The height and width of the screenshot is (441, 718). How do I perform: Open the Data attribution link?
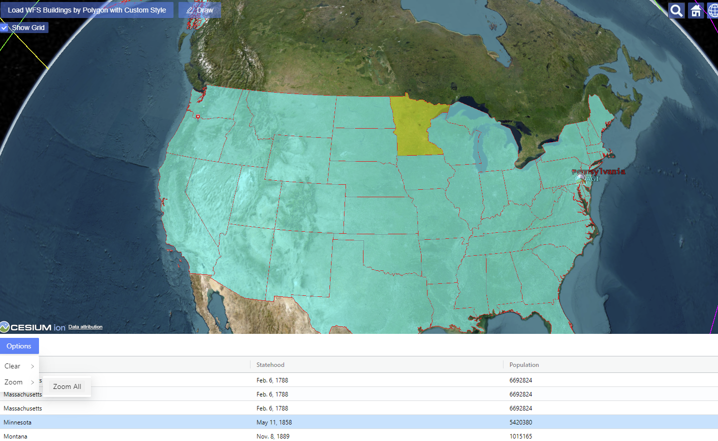(85, 327)
